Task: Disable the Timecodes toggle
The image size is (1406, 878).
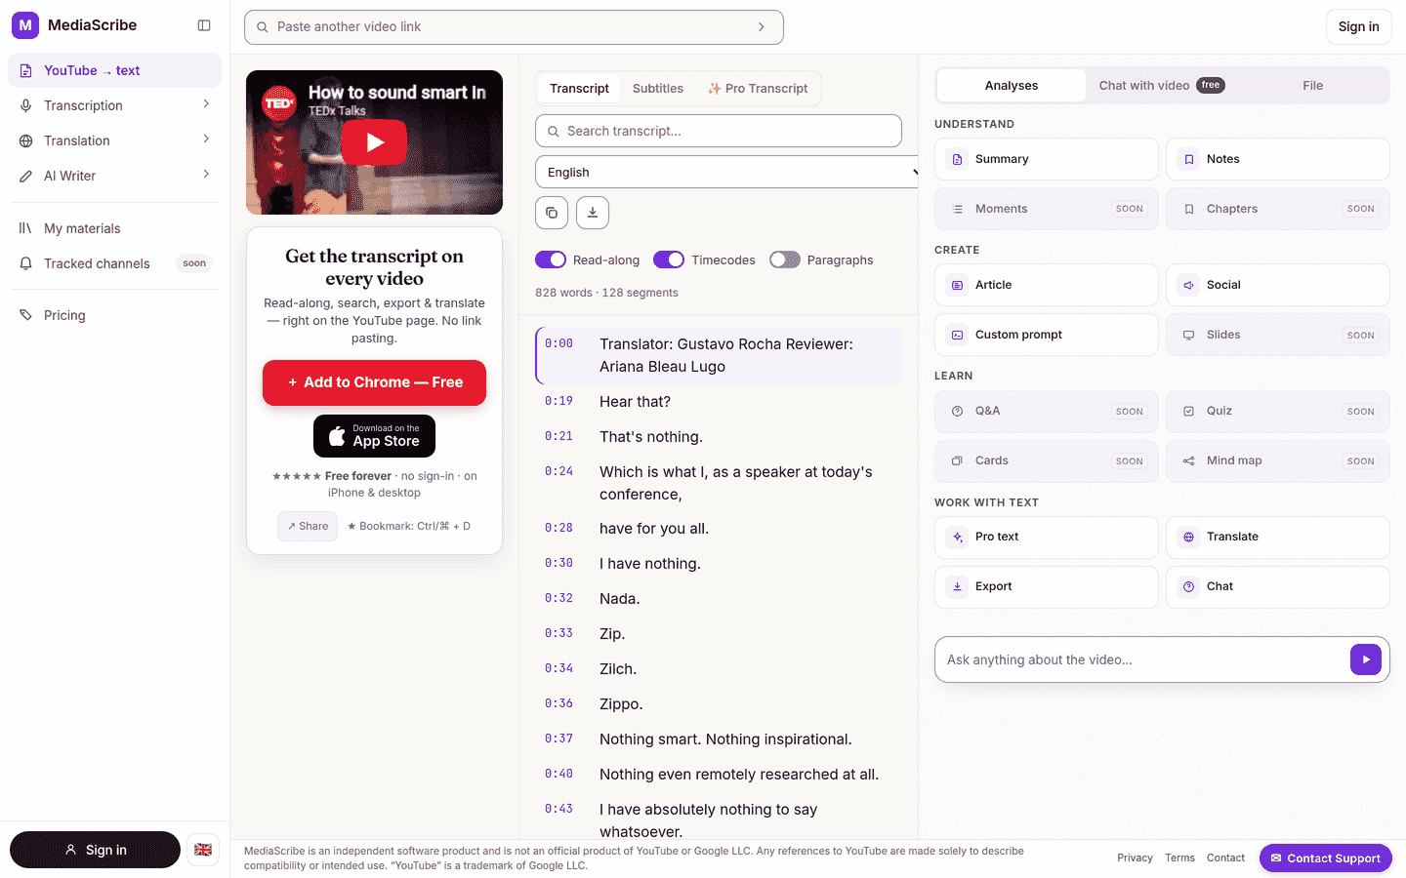Action: pyautogui.click(x=669, y=259)
